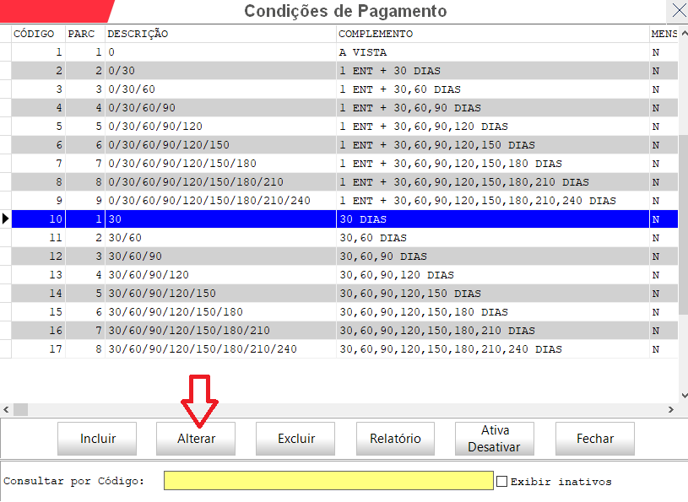The width and height of the screenshot is (688, 502).
Task: Click row indicator of selected row 10
Action: click(x=5, y=219)
